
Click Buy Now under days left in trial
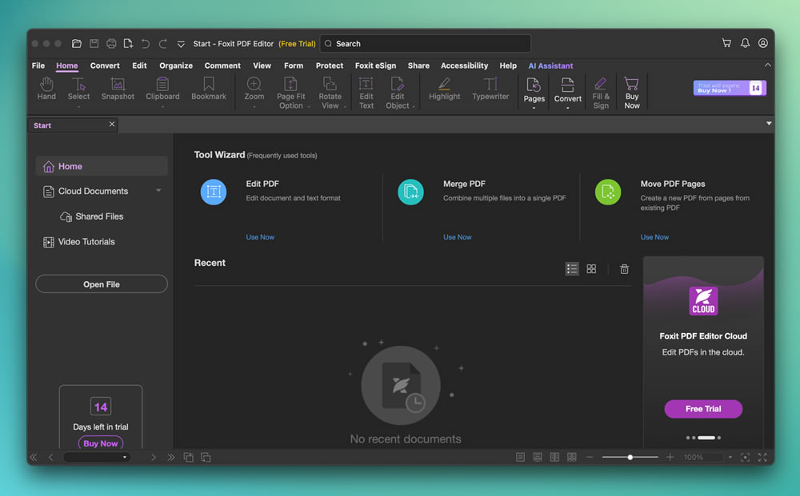point(101,443)
